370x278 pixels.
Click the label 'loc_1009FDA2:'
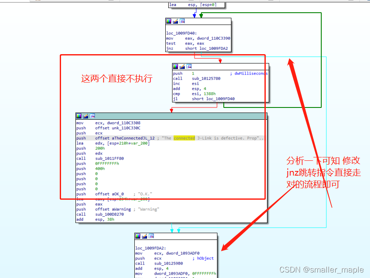point(150,248)
